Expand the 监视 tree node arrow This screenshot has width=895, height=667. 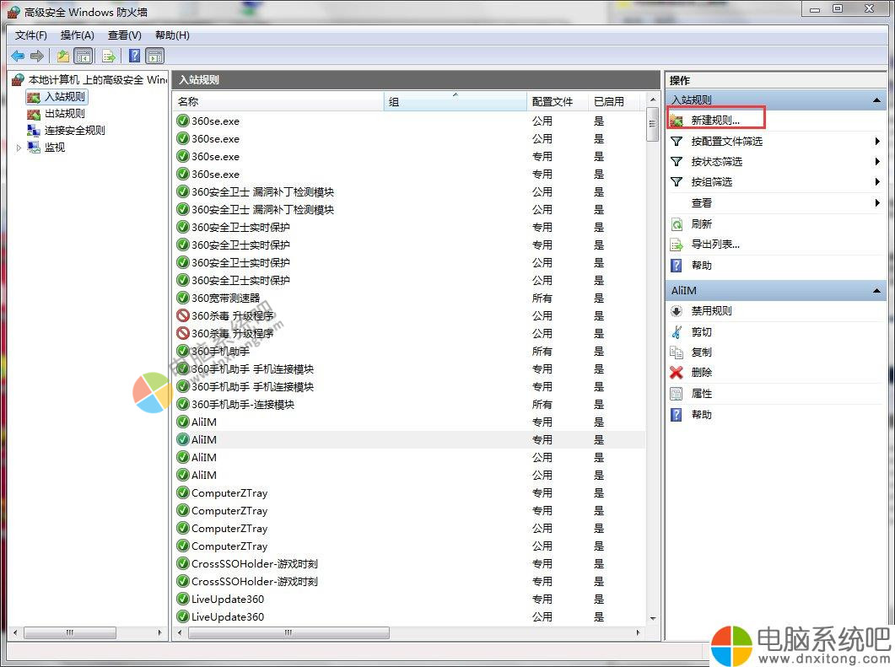19,148
